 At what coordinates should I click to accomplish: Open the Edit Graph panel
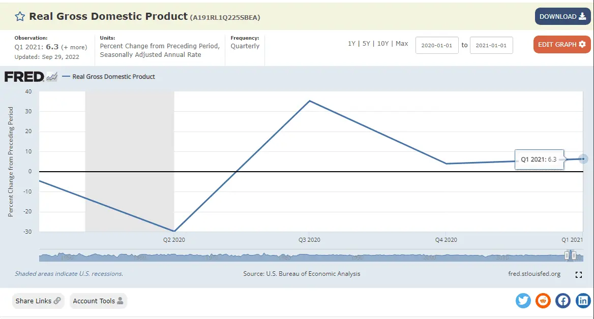coord(562,45)
